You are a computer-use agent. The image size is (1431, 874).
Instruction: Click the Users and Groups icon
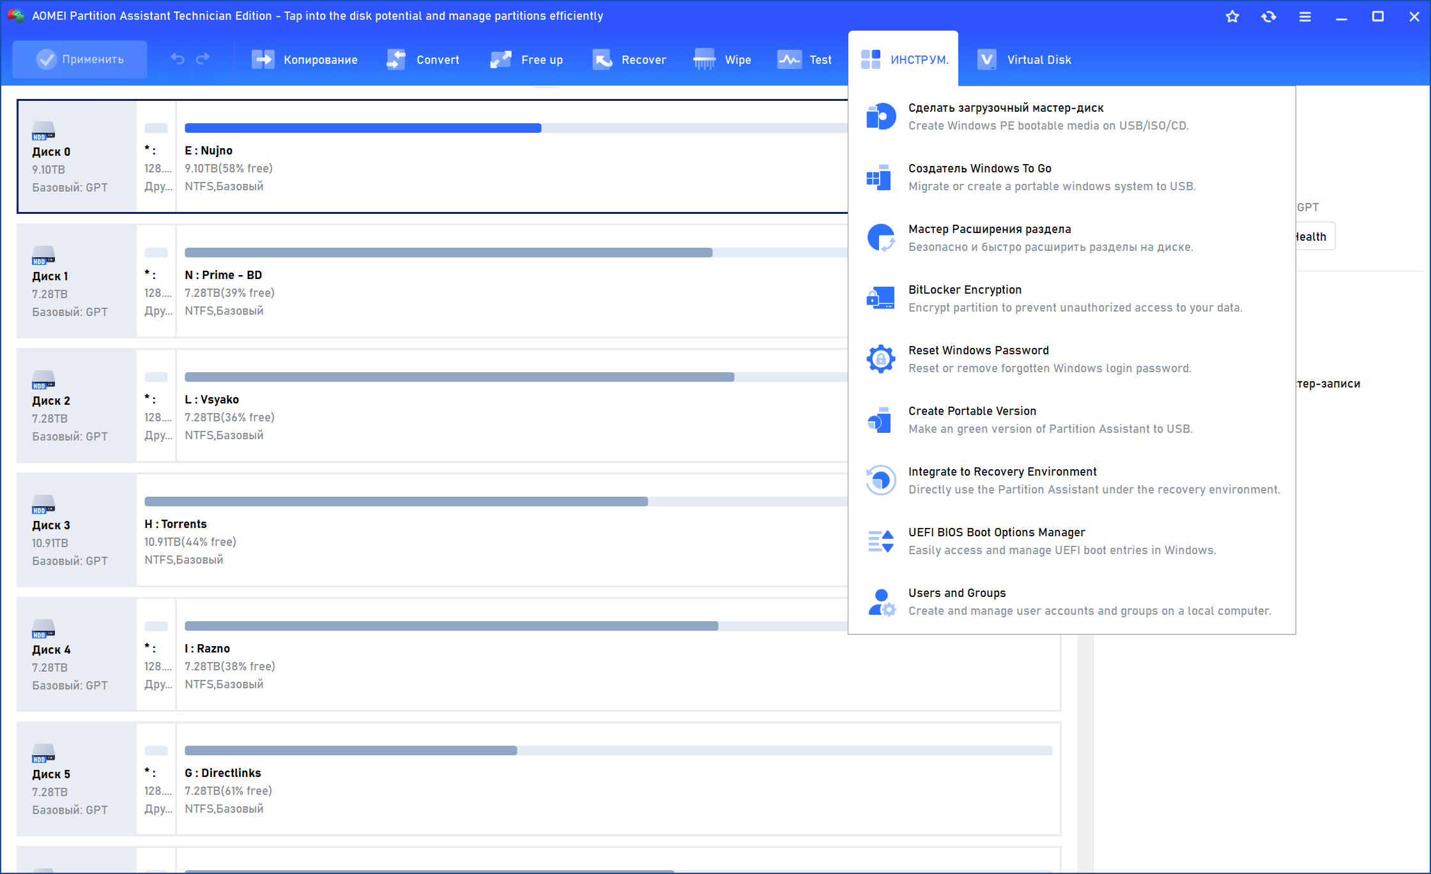[880, 602]
